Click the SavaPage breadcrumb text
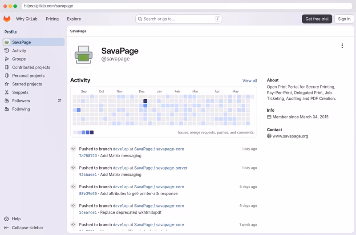 (78, 31)
